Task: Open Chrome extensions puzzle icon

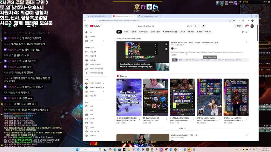Action: coord(243,21)
